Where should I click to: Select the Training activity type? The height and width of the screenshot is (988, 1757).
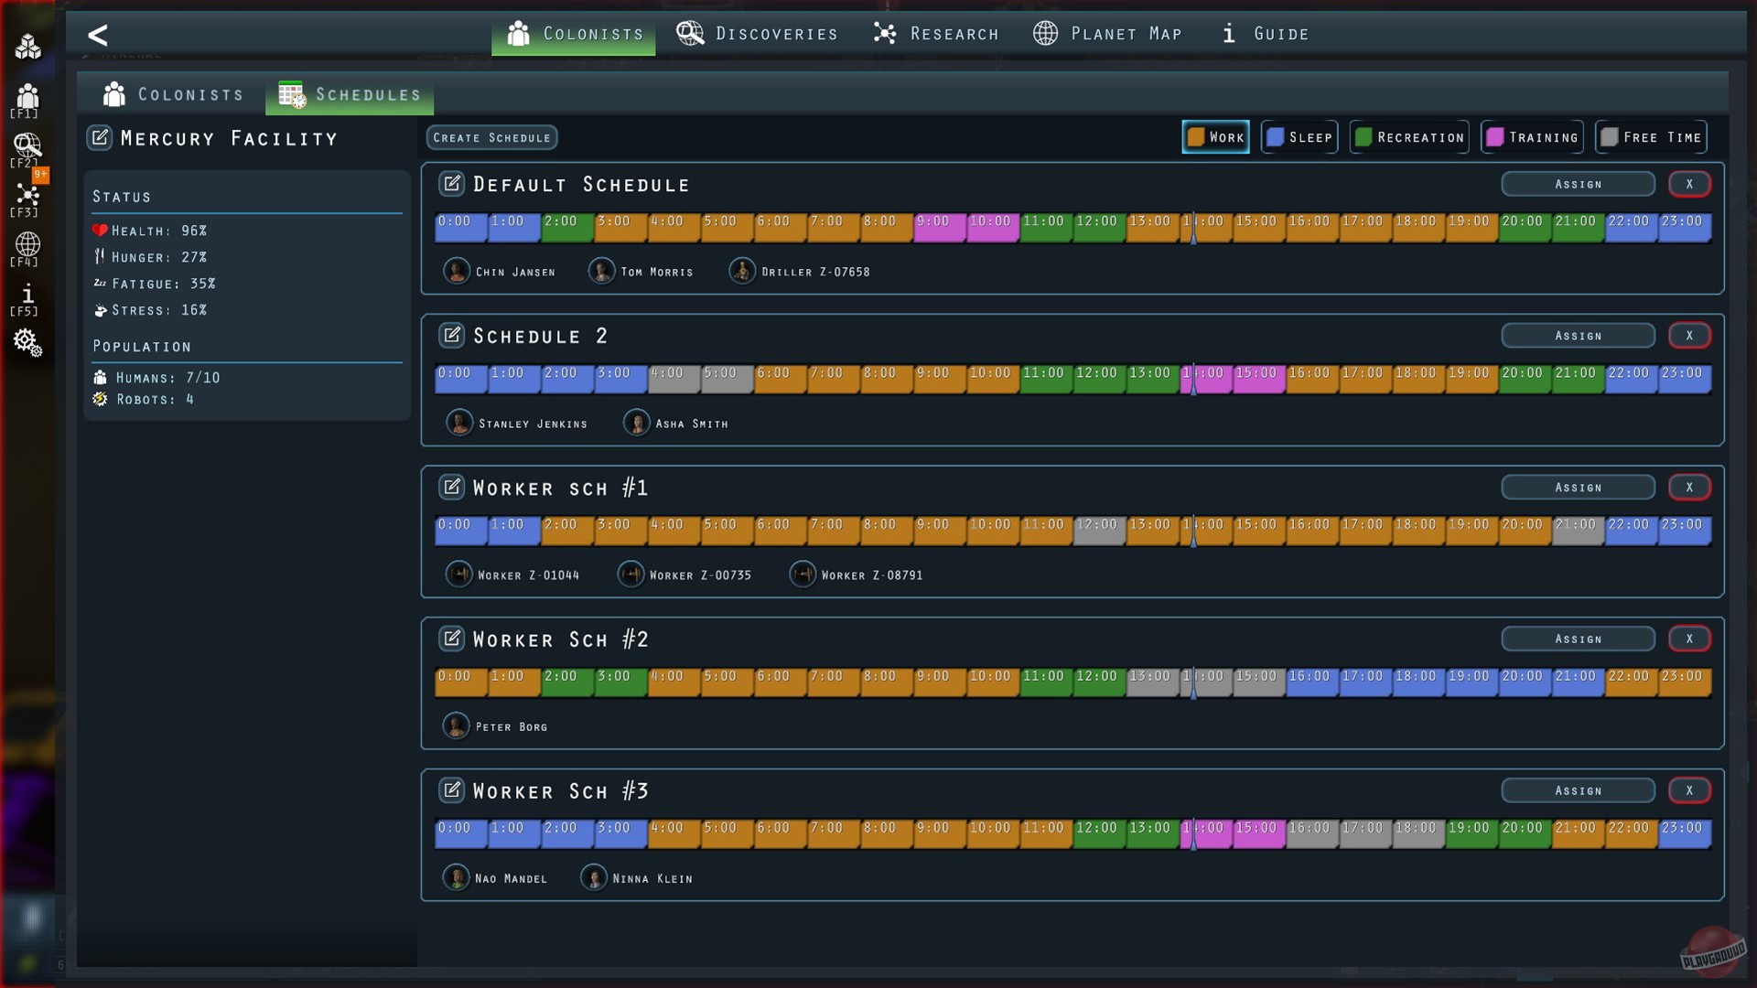(x=1532, y=137)
